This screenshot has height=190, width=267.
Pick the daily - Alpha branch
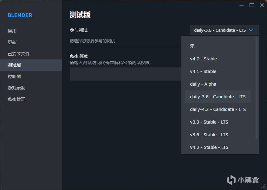pyautogui.click(x=203, y=84)
